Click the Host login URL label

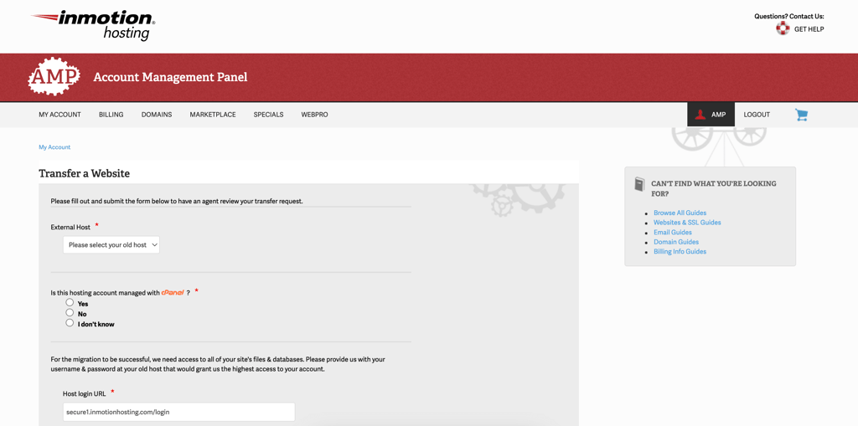point(85,393)
